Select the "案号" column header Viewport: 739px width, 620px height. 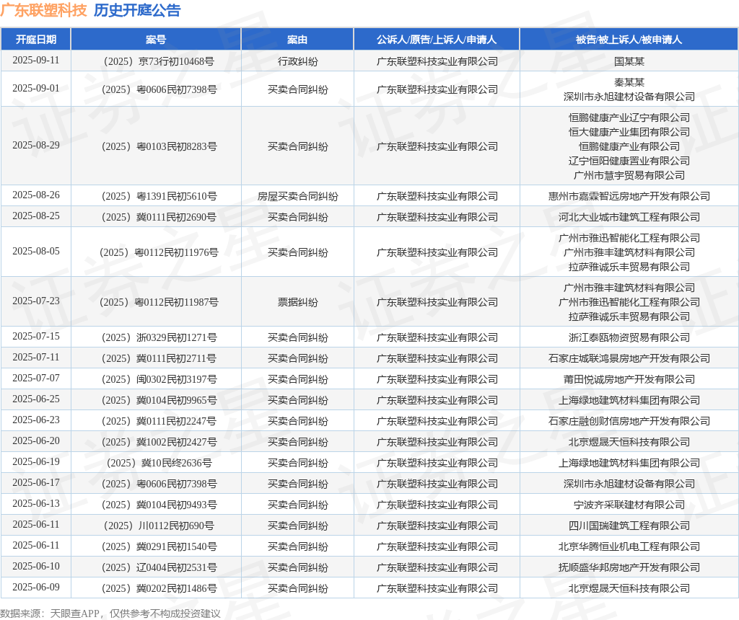click(156, 40)
